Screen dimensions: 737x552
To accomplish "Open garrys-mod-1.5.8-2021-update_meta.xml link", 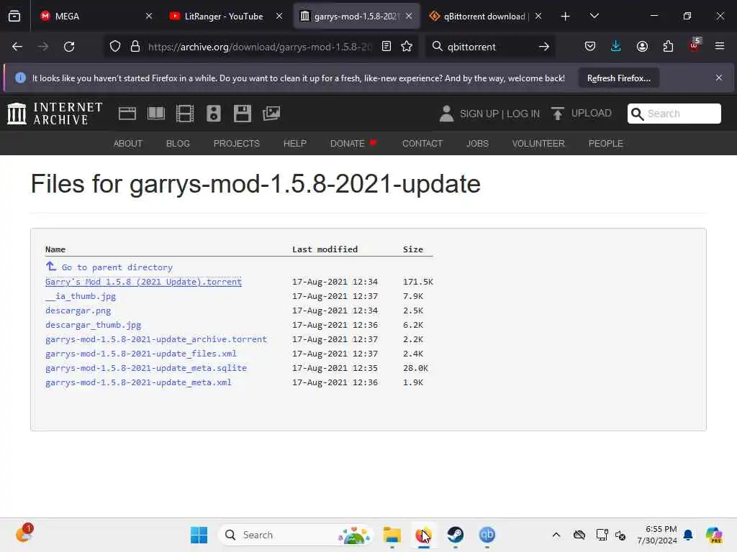I will click(138, 382).
